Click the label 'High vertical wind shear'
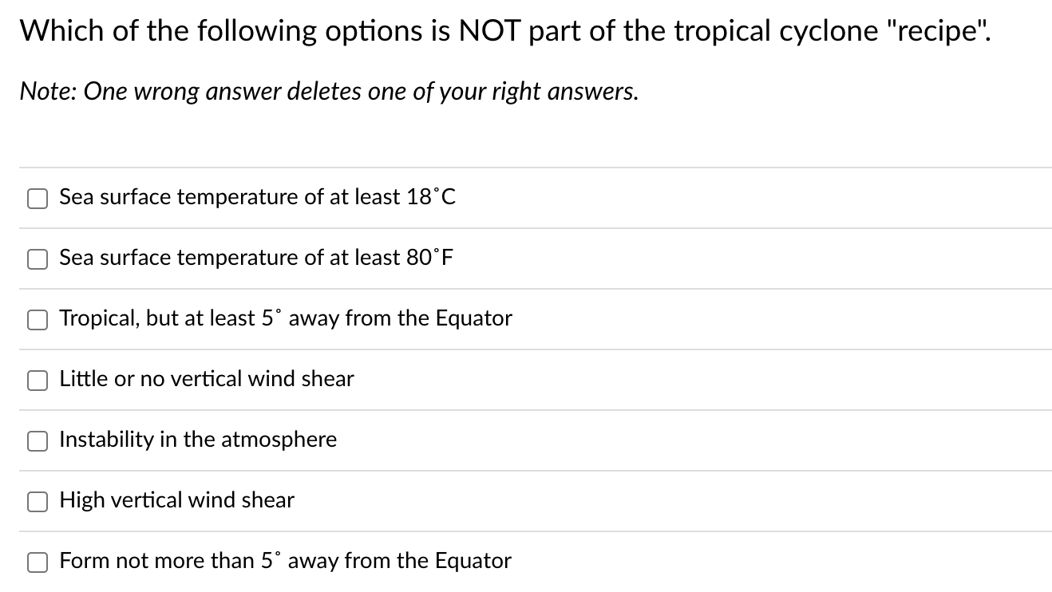 click(176, 500)
